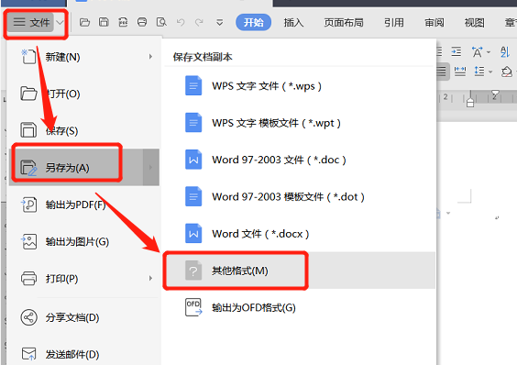Image resolution: width=517 pixels, height=365 pixels.
Task: Click the increase indent icon in ribbon
Action: [456, 51]
